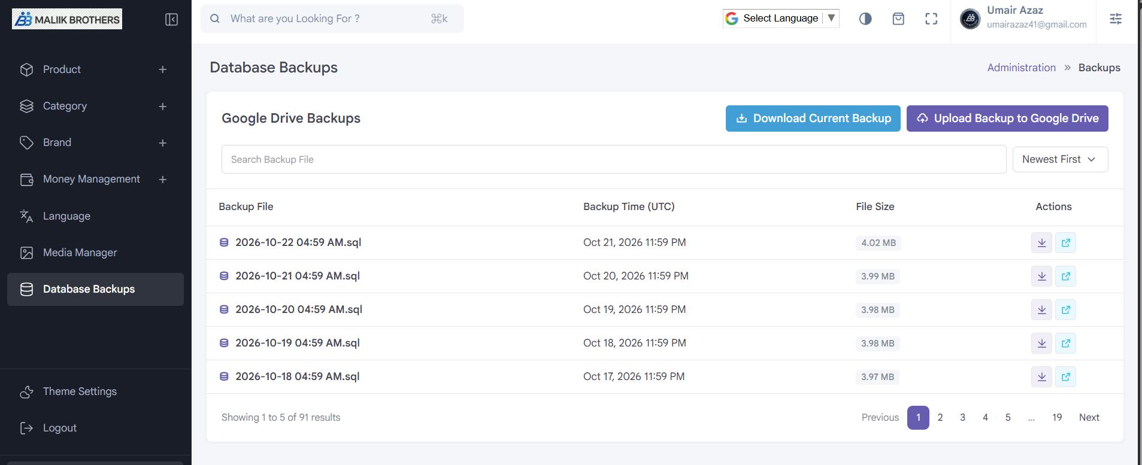Image resolution: width=1142 pixels, height=465 pixels.
Task: Click Upload Backup to Google Drive
Action: (x=1007, y=118)
